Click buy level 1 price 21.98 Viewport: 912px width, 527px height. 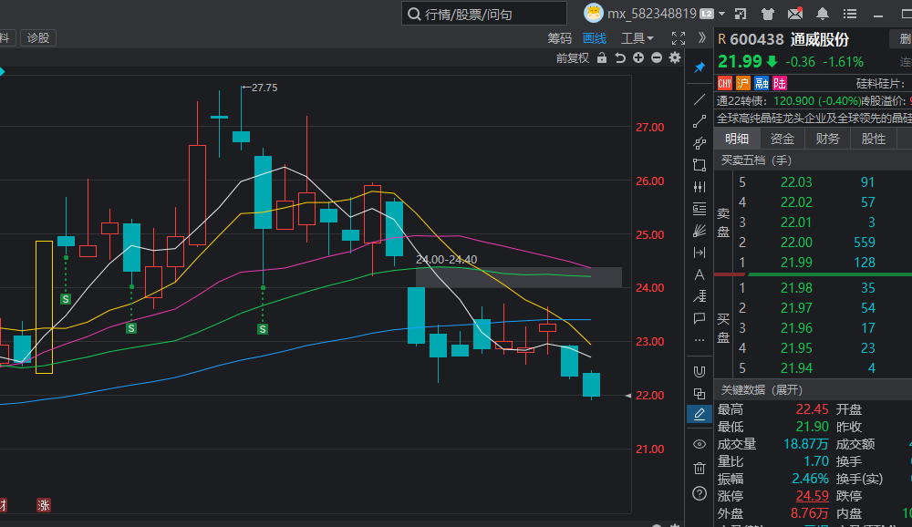pyautogui.click(x=796, y=288)
